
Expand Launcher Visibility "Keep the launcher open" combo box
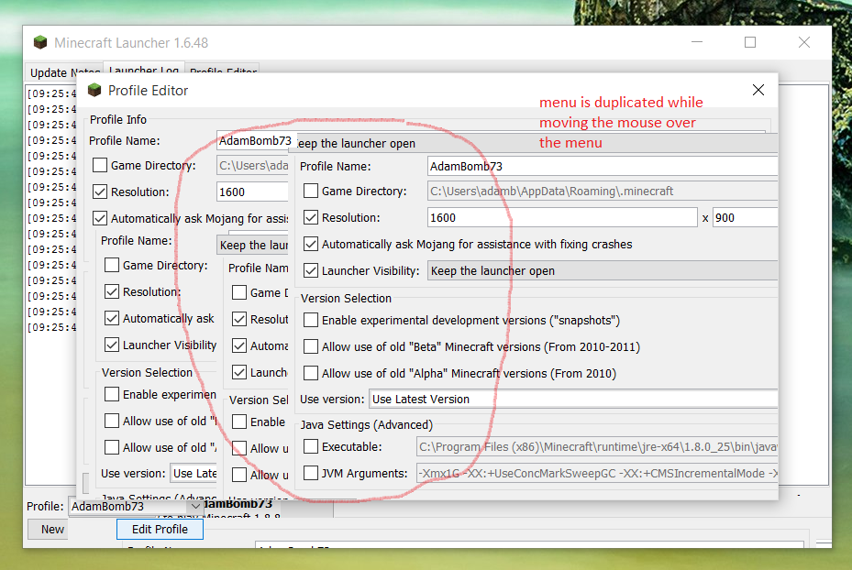[601, 271]
